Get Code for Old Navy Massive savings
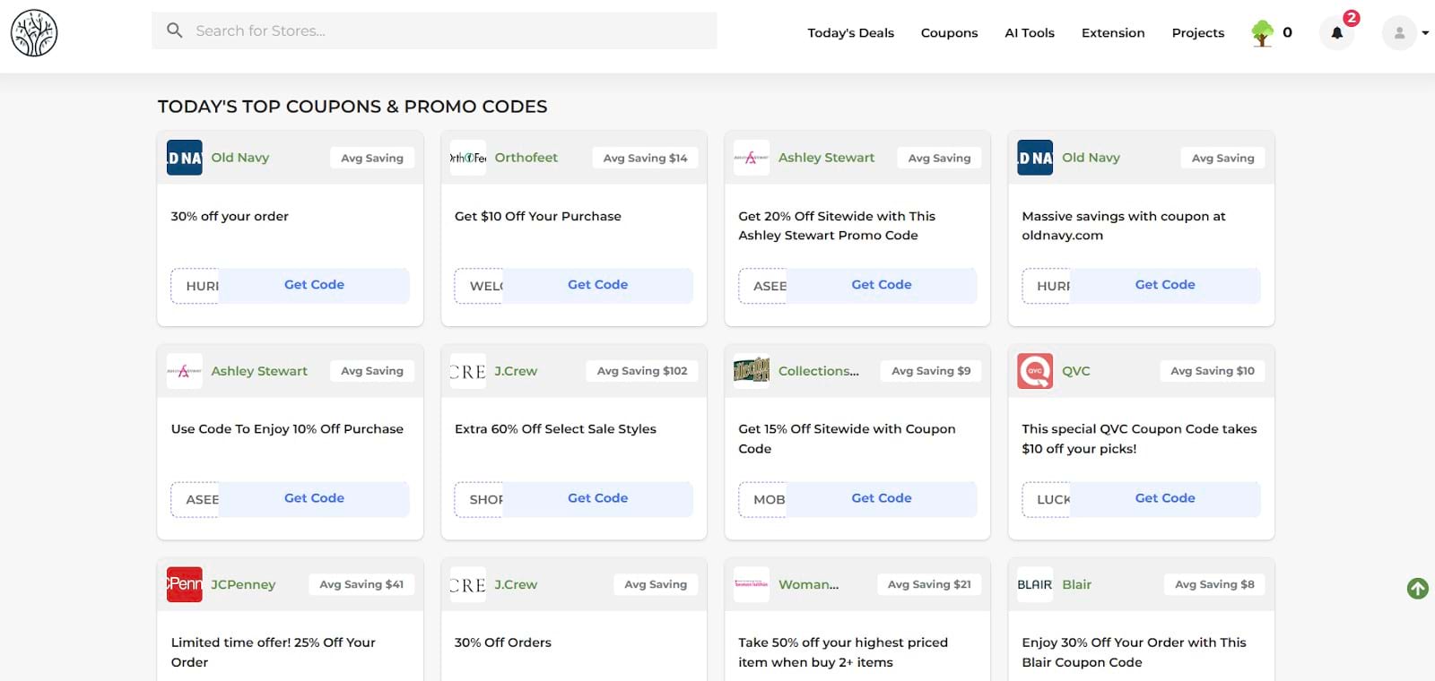This screenshot has width=1435, height=681. (1165, 285)
